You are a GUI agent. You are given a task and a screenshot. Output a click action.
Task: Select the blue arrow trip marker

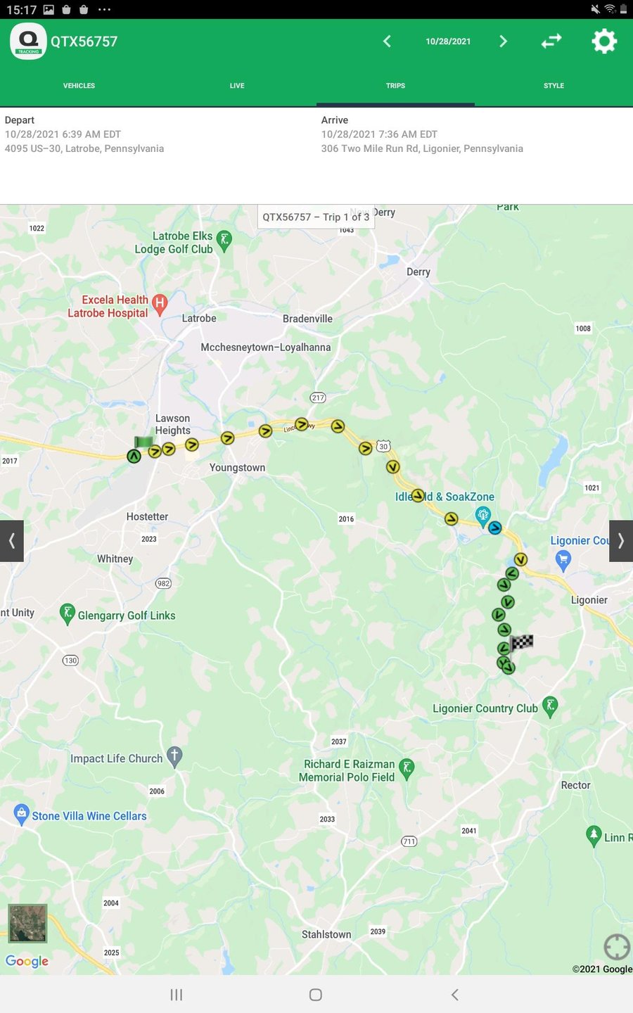(x=495, y=528)
